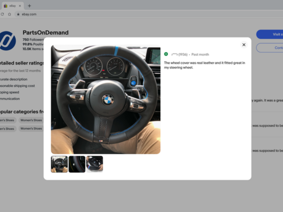
Task: Click the Shipping speed rating label
Action: click(x=9, y=92)
